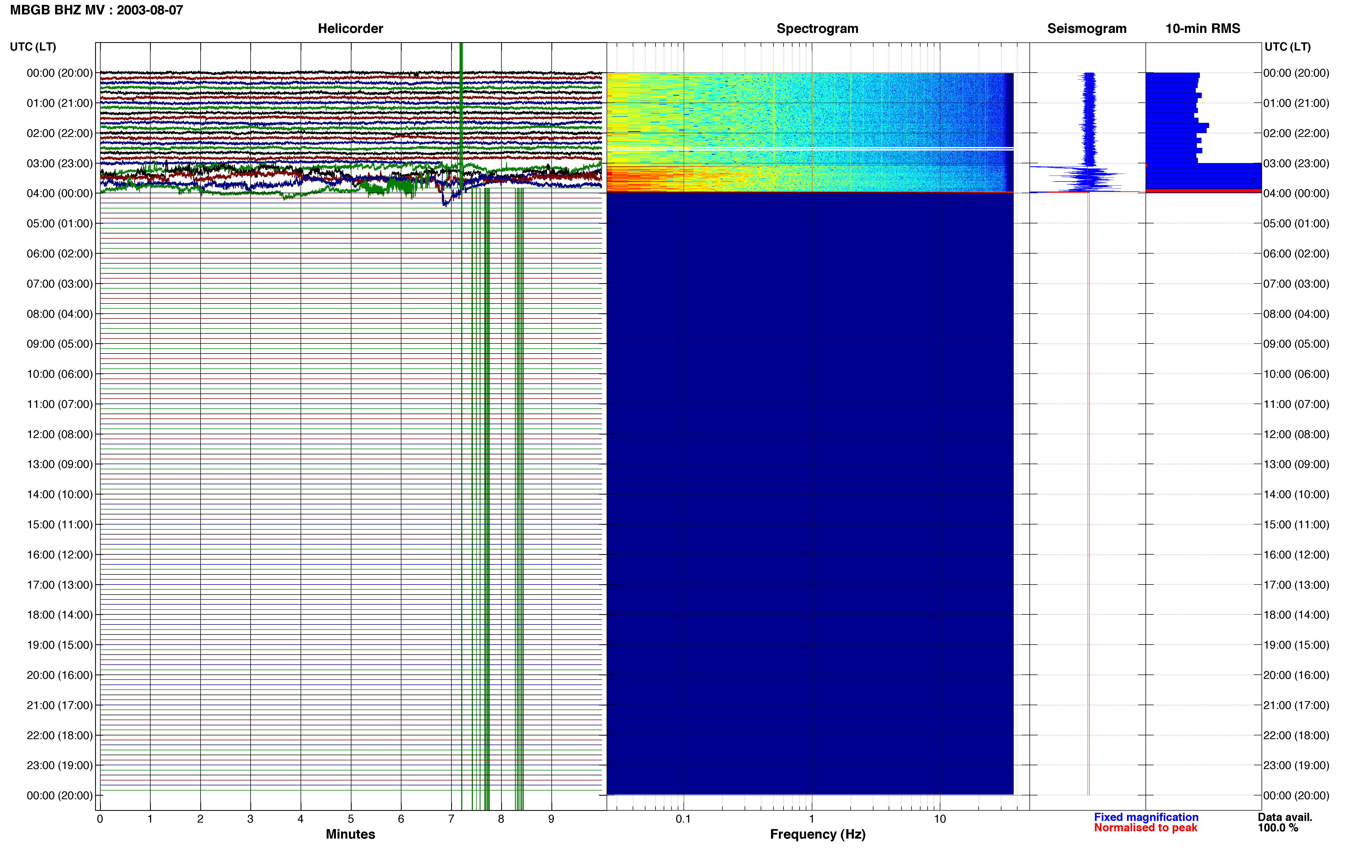Click left time label '04:00 (00:00)'
This screenshot has width=1364, height=853.
coord(60,193)
